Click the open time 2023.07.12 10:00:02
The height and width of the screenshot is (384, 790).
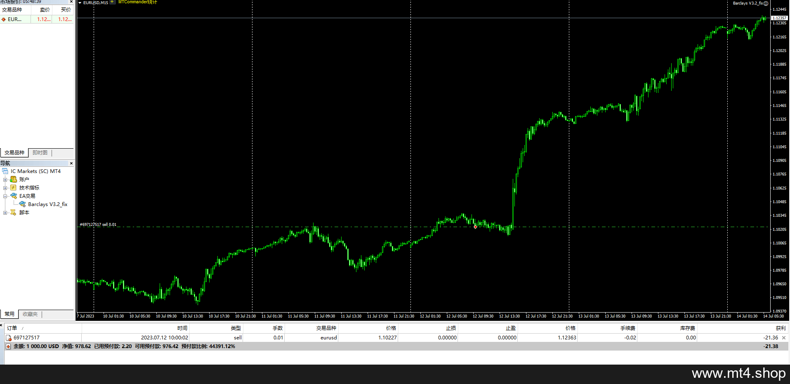pyautogui.click(x=164, y=338)
